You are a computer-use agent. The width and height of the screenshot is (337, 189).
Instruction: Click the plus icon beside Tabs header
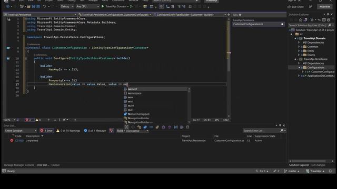coord(229,15)
